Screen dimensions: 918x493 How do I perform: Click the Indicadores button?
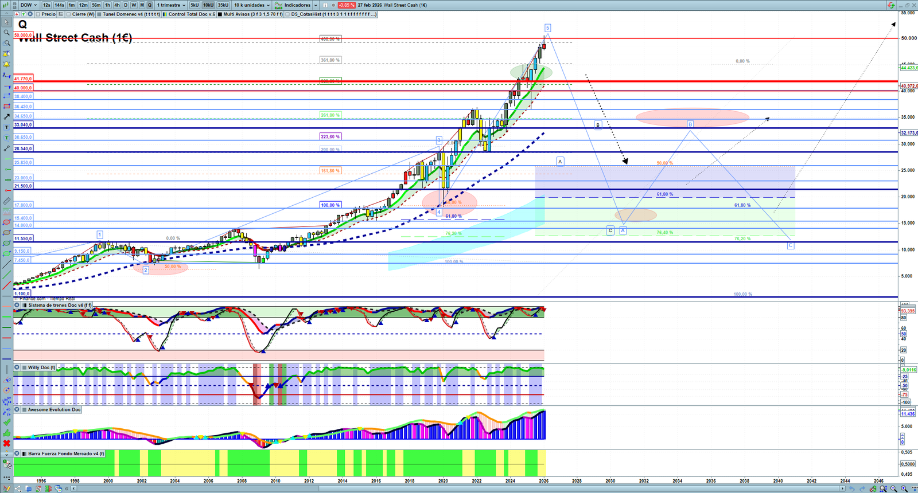pyautogui.click(x=297, y=5)
